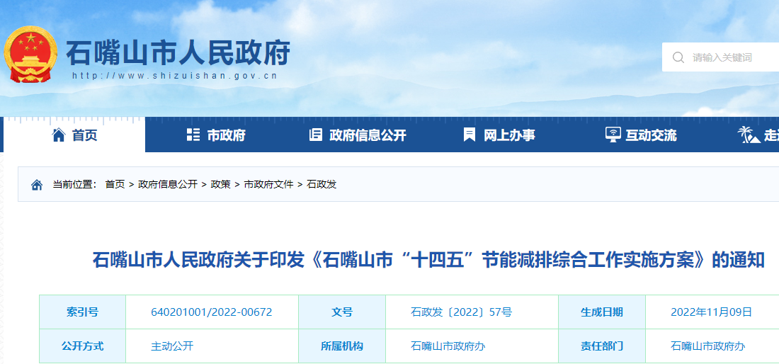779x364 pixels.
Task: Select 政府信息公开 in the navigation bar
Action: (x=368, y=135)
